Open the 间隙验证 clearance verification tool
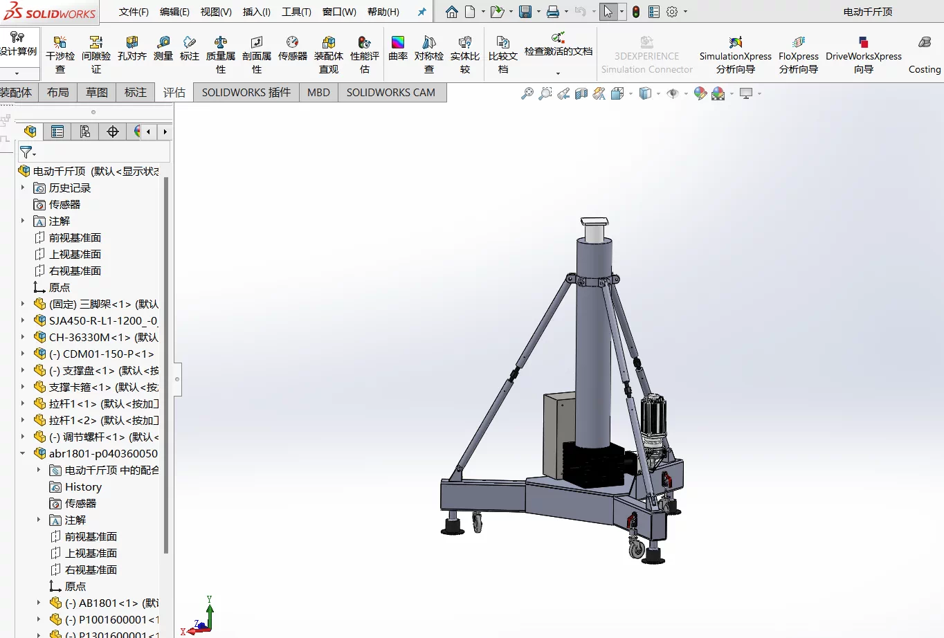 pos(96,55)
